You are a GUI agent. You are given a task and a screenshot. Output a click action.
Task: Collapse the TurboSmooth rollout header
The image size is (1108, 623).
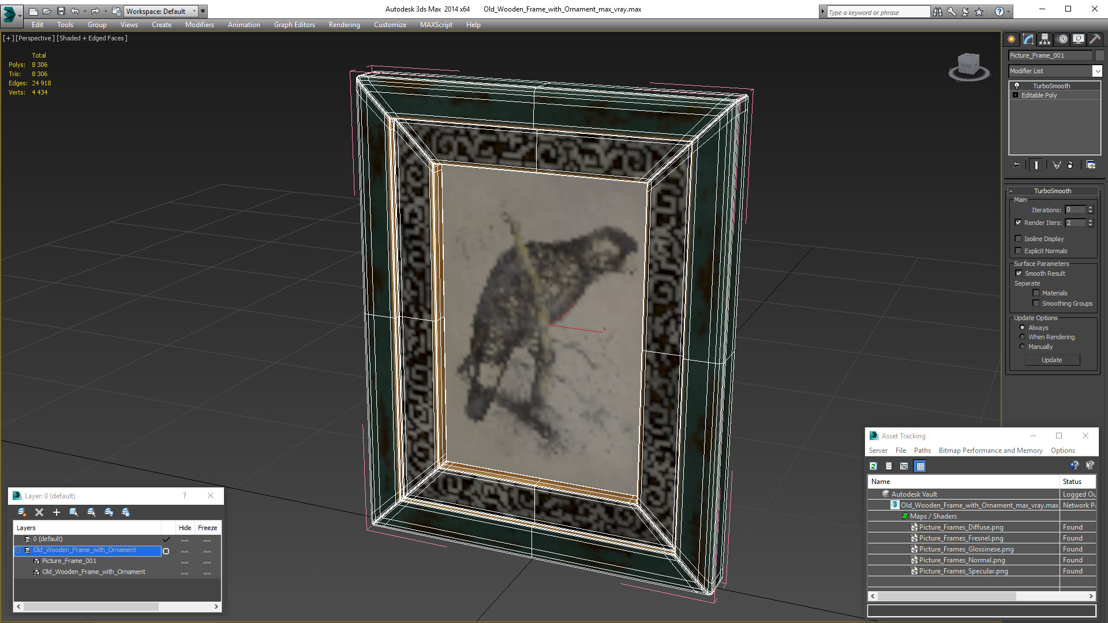1051,191
